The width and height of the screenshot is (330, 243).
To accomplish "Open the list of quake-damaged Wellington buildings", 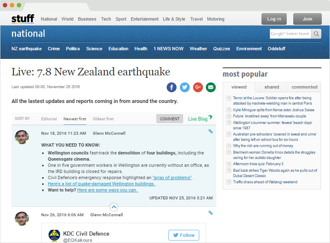I will (x=101, y=184).
